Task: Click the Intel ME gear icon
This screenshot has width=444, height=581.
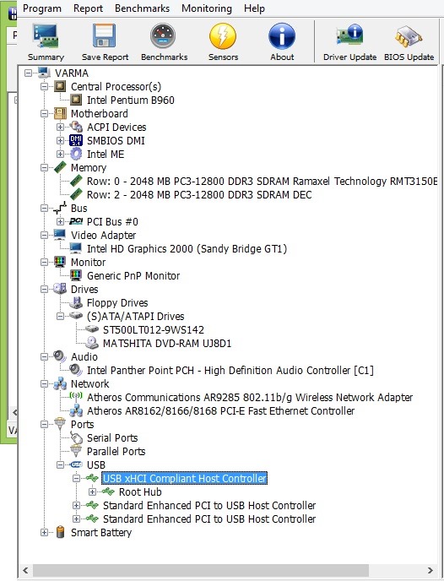Action: [76, 154]
